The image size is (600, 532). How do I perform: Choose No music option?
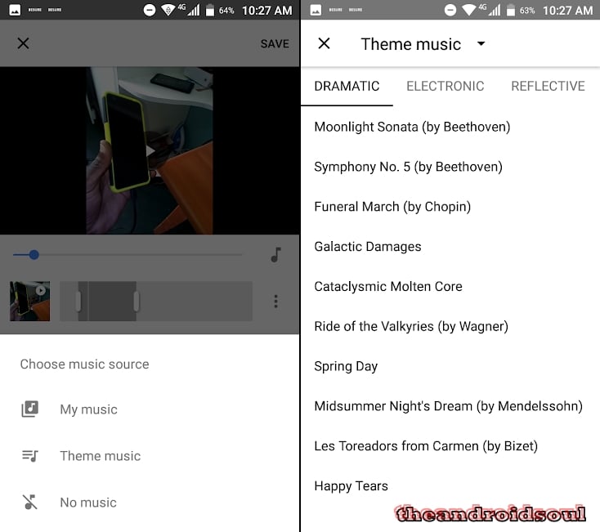150,502
